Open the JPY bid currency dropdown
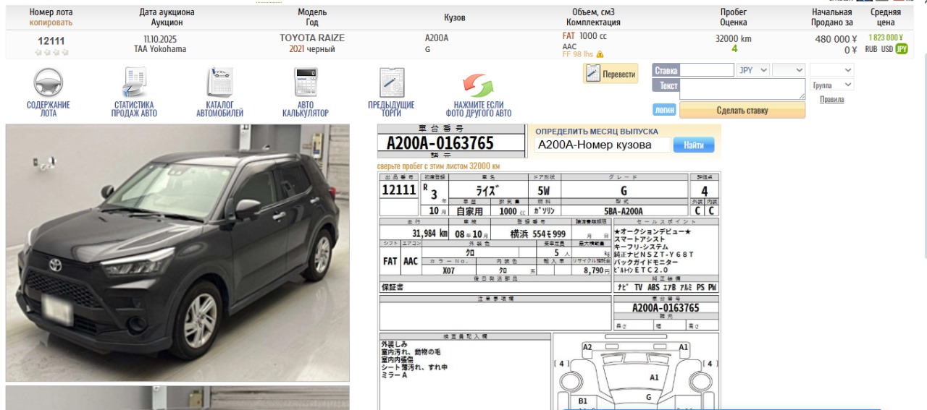 coord(753,70)
